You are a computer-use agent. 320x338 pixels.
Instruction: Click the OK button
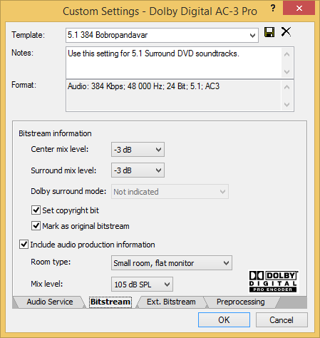[224, 320]
